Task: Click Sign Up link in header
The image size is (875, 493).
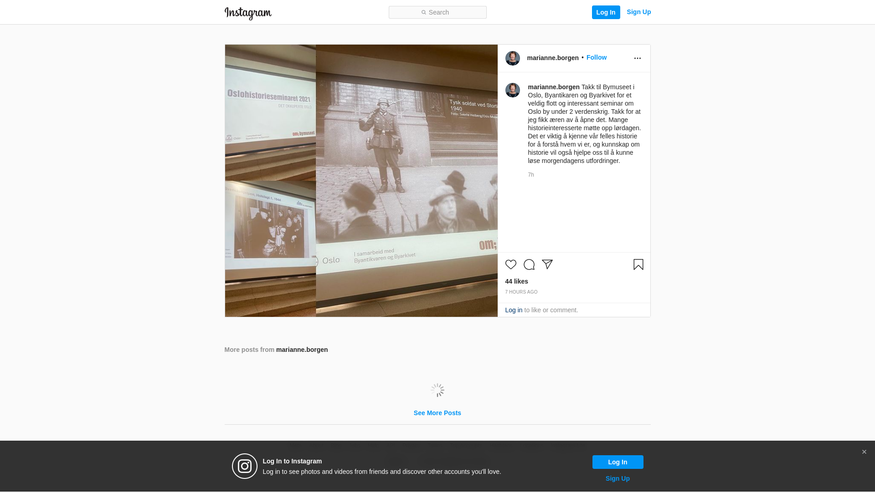Action: tap(638, 12)
